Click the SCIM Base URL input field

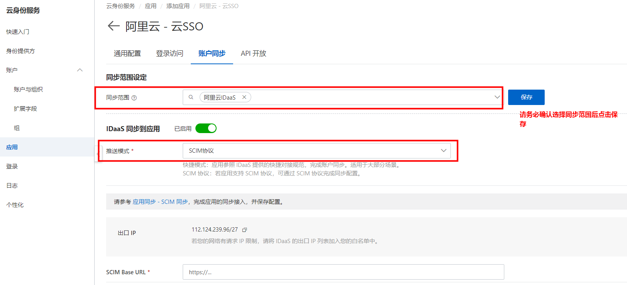point(343,272)
